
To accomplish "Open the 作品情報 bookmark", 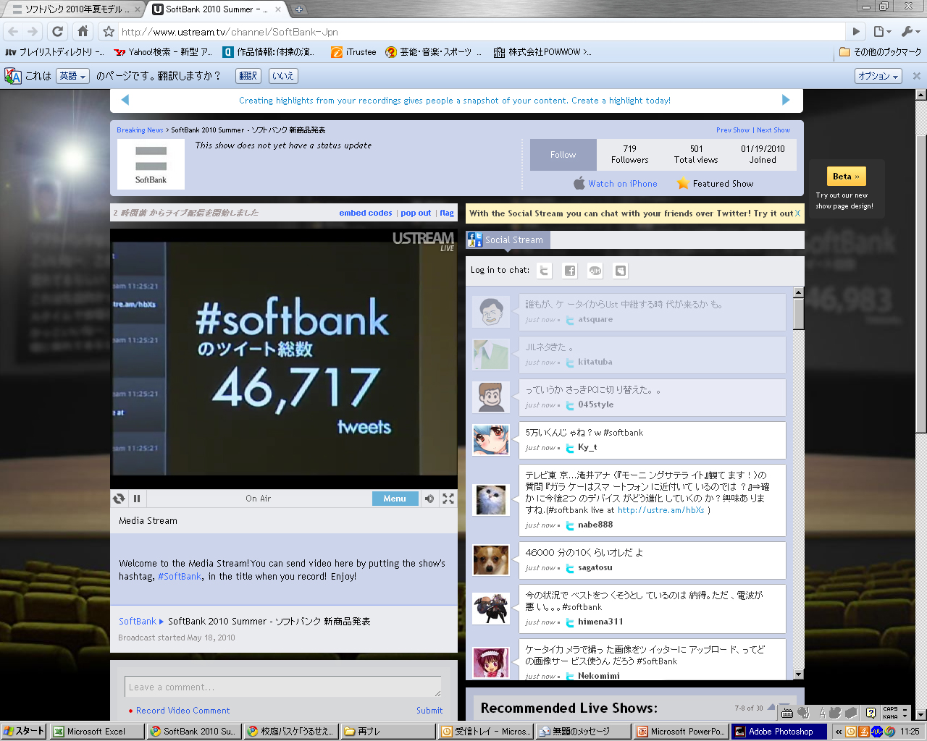I will [x=269, y=52].
